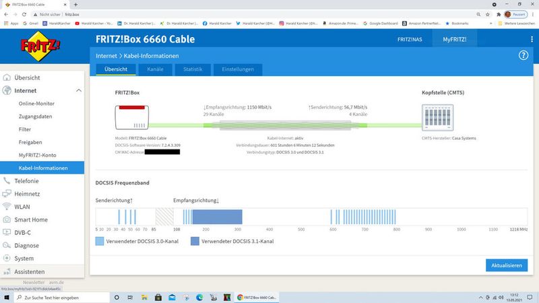Open the Gmail bookmark
The width and height of the screenshot is (539, 303).
pyautogui.click(x=30, y=24)
